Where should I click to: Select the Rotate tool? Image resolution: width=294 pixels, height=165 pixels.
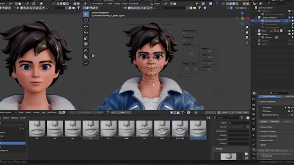pos(86,32)
